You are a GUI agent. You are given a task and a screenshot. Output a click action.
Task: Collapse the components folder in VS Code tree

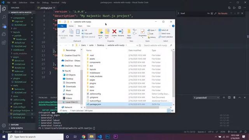click(12, 18)
